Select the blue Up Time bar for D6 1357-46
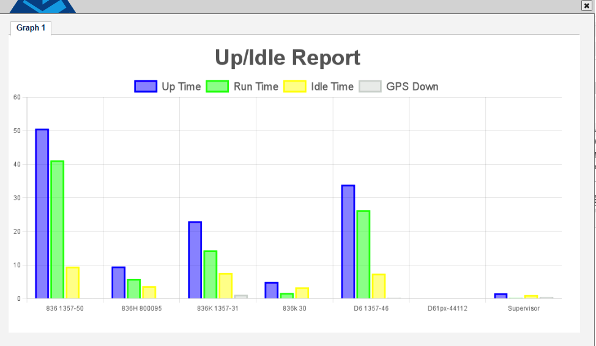This screenshot has width=596, height=346. coord(348,242)
